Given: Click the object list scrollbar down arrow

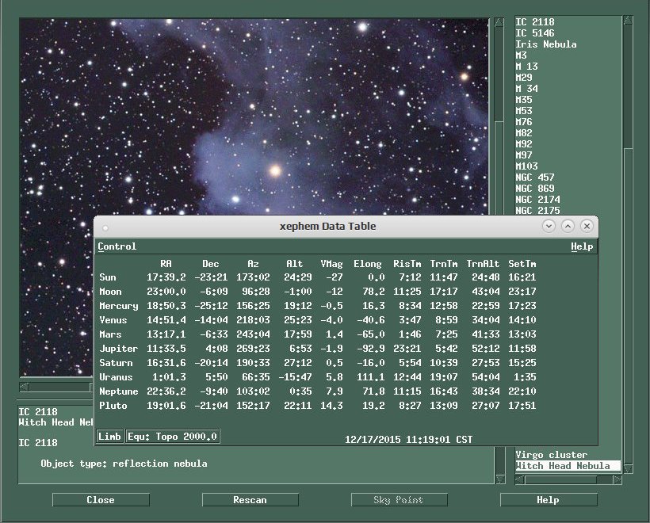Looking at the screenshot, I should pos(628,468).
